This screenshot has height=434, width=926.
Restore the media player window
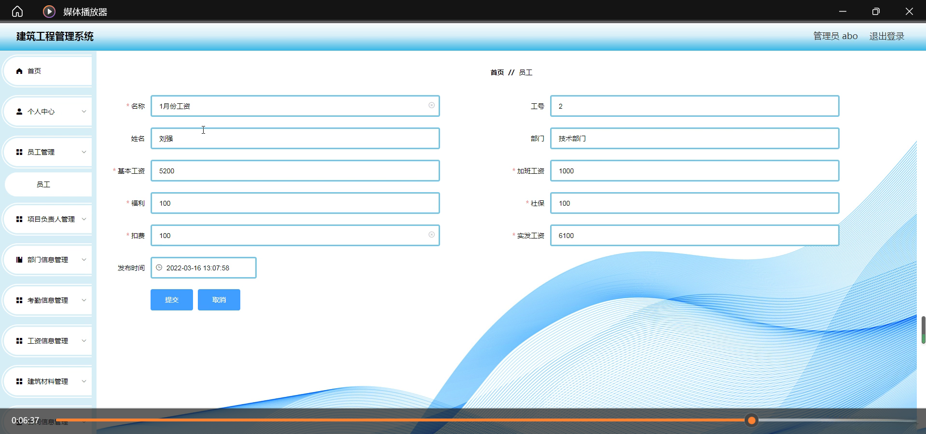(876, 11)
